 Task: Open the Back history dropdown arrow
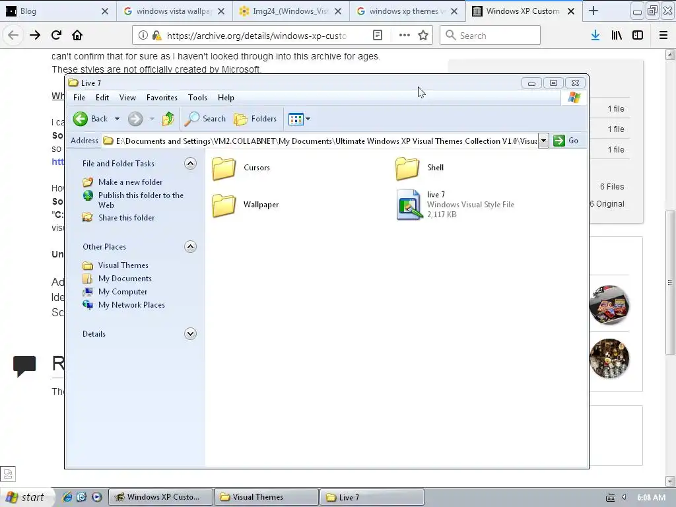click(117, 119)
